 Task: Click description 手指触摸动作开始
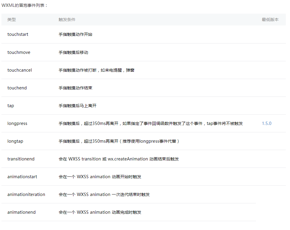pyautogui.click(x=76, y=34)
